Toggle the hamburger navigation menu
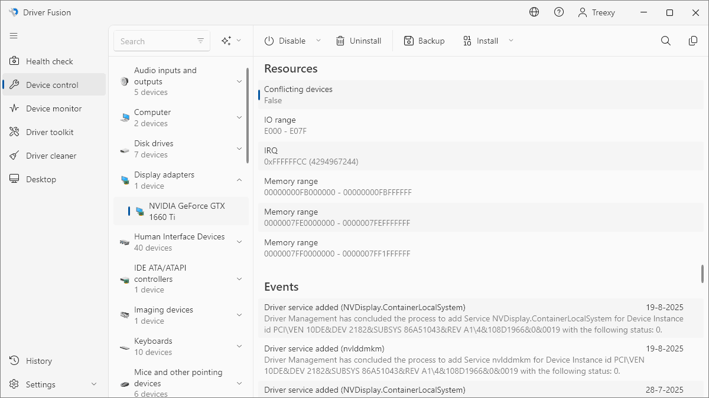This screenshot has width=709, height=398. click(x=14, y=36)
